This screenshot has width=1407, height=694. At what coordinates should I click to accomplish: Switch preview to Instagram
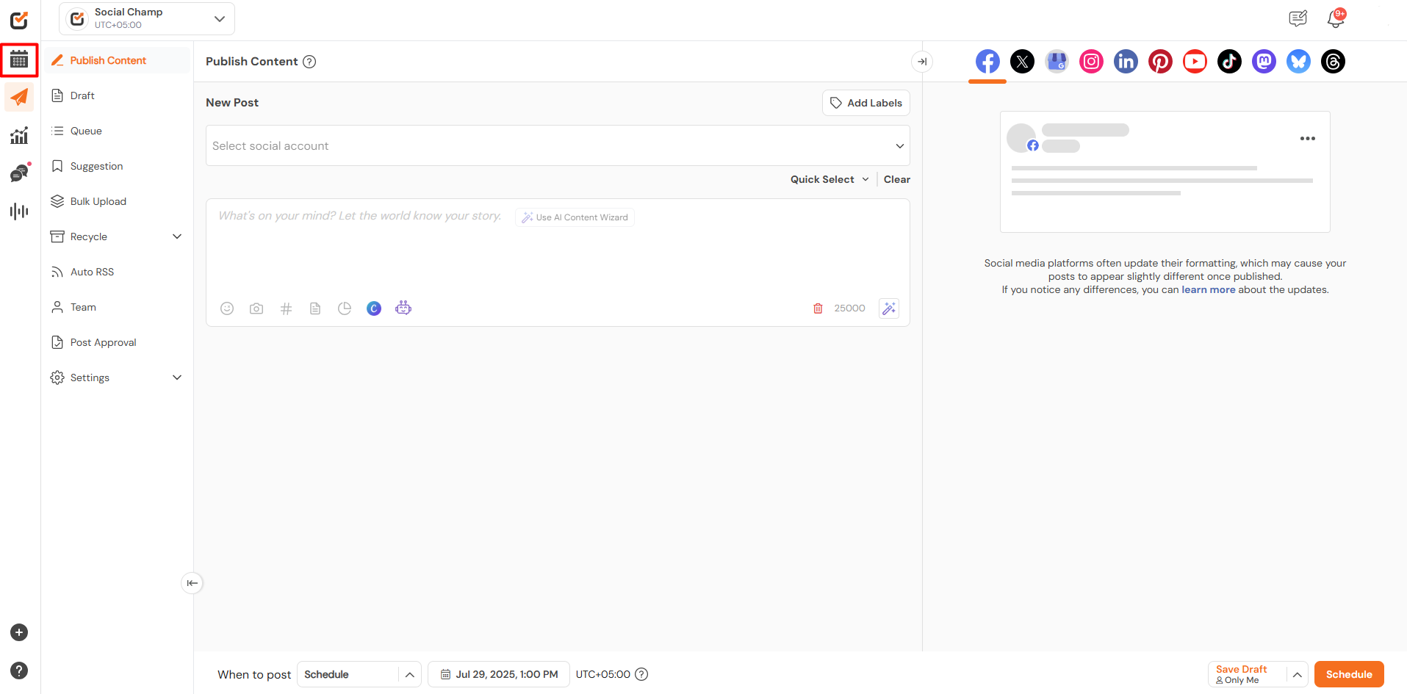(x=1091, y=62)
